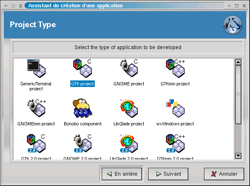Go back with En arrière button

[x=122, y=174]
